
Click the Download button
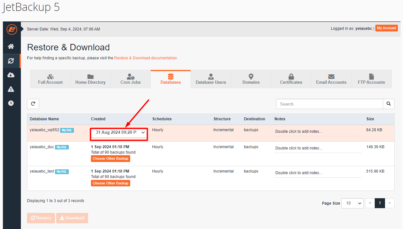(72, 218)
